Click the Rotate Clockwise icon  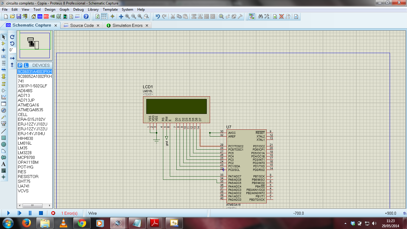12,37
